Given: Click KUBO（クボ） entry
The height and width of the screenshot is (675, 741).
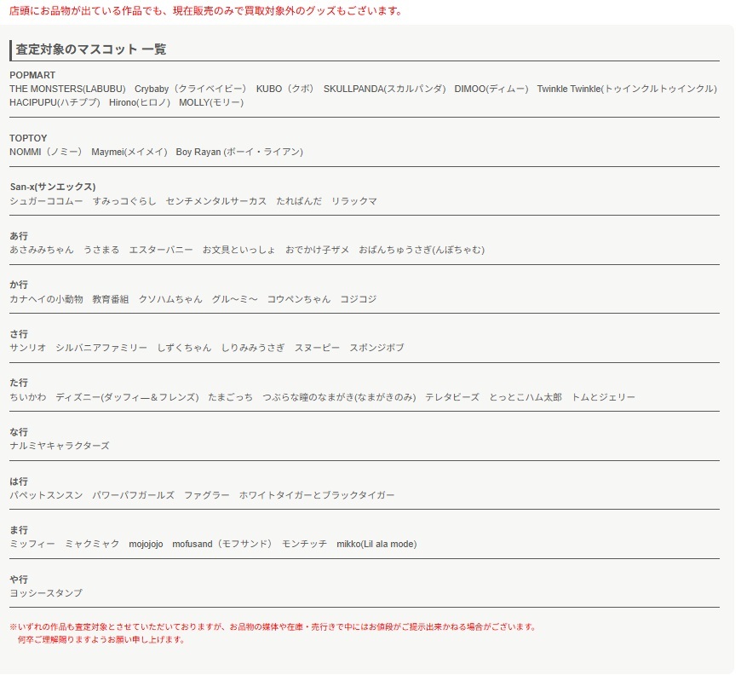Looking at the screenshot, I should click(x=285, y=89).
